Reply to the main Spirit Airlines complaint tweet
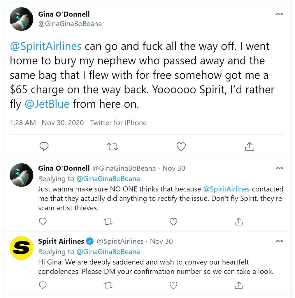 44,147
